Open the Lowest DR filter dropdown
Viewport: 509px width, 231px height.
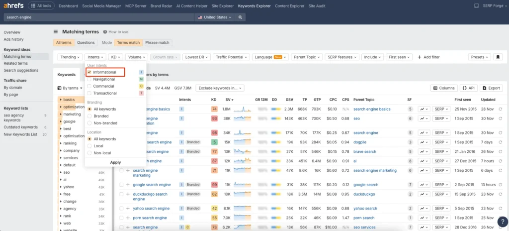(197, 57)
